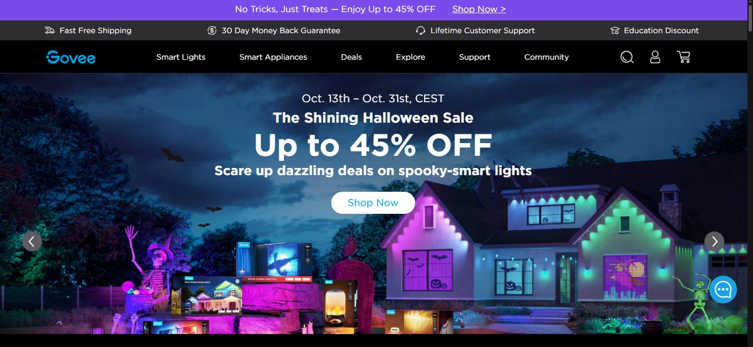Screen dimensions: 753x347
Task: Open the user account icon
Action: (655, 57)
